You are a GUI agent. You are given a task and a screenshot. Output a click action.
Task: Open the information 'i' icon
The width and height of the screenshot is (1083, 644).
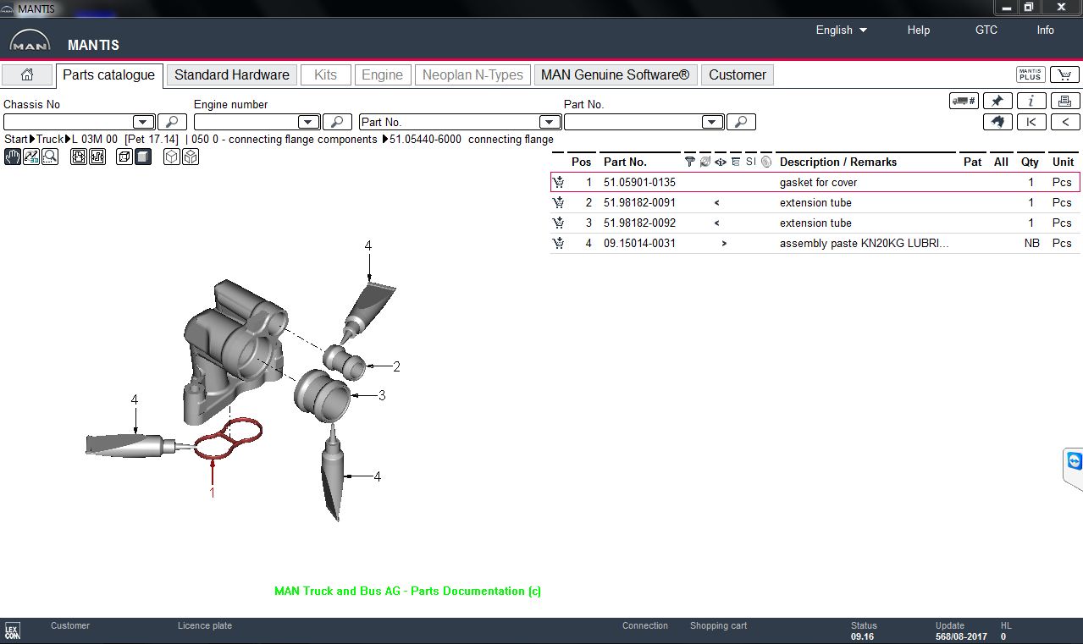click(x=1031, y=101)
